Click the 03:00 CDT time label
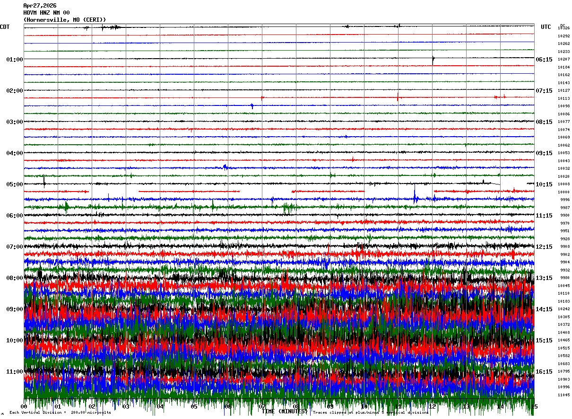Screen dimensions: 572x419 (15, 122)
